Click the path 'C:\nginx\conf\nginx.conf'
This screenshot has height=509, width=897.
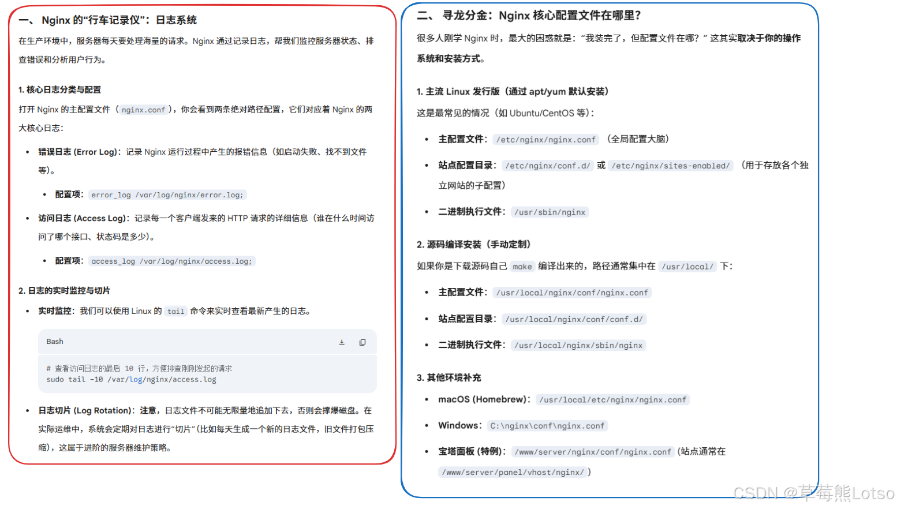547,426
